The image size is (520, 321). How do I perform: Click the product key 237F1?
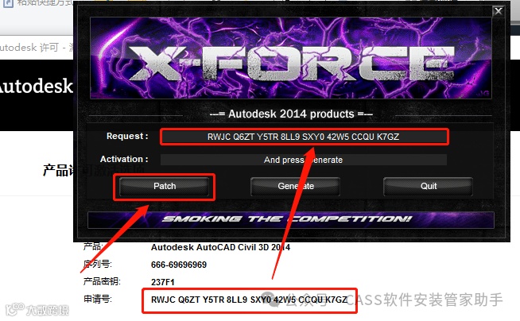(162, 282)
